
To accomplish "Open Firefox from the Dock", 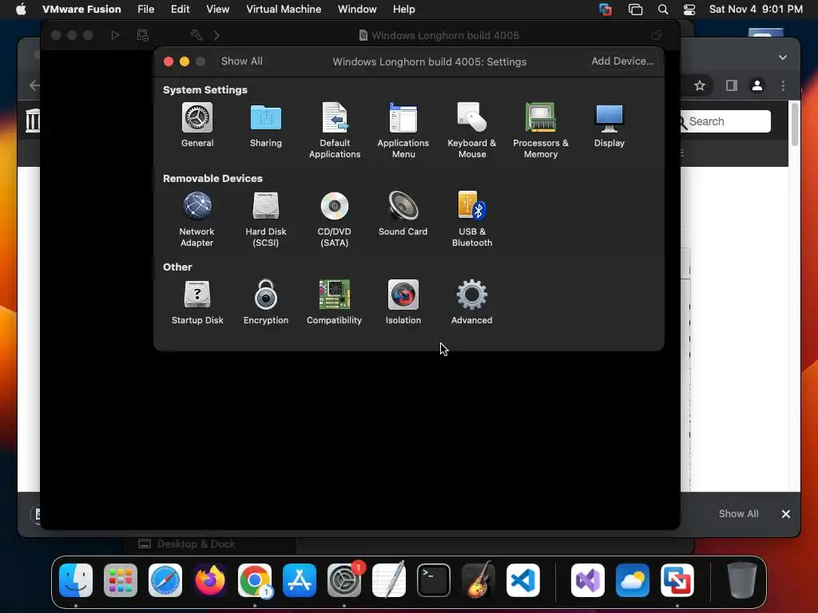I will coord(210,580).
